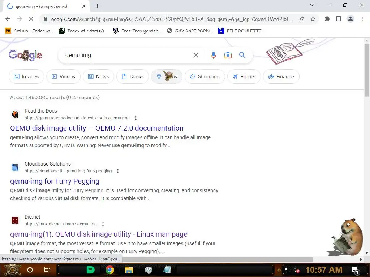Image resolution: width=370 pixels, height=277 pixels.
Task: Share this page using the share icon
Action: (301, 19)
